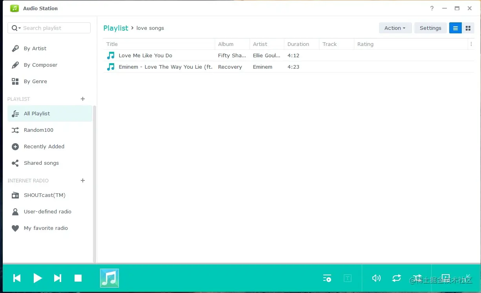
Task: Add an internet radio station with plus
Action: click(x=83, y=180)
